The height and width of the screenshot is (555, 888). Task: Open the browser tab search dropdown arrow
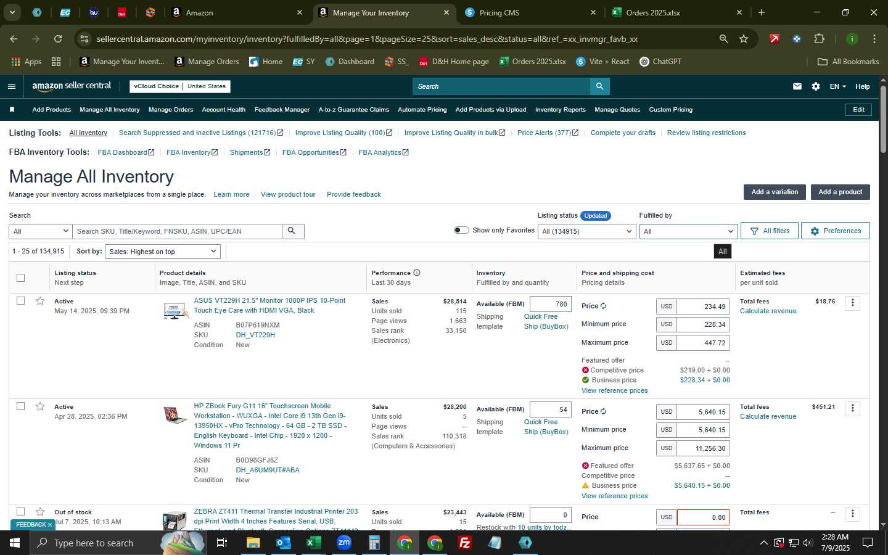[12, 12]
